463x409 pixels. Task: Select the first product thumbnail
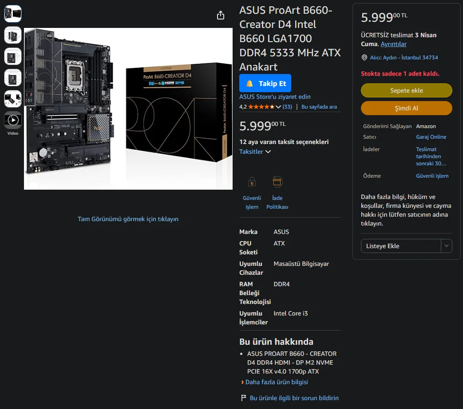click(13, 14)
